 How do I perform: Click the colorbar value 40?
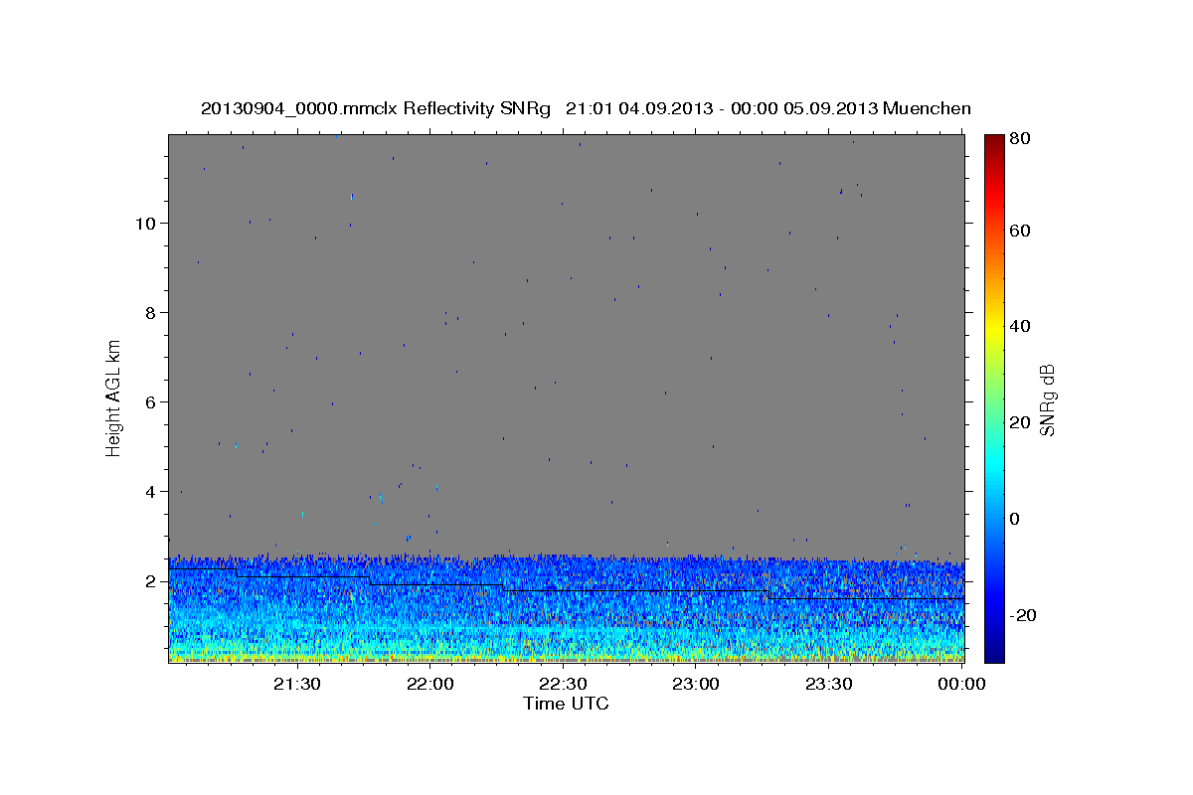(x=1021, y=326)
